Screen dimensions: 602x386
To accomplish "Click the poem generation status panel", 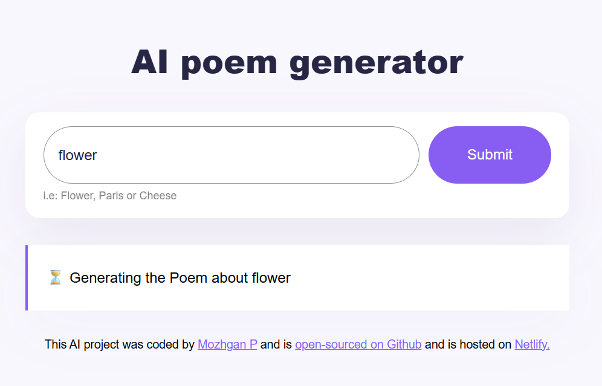I will point(363,277).
